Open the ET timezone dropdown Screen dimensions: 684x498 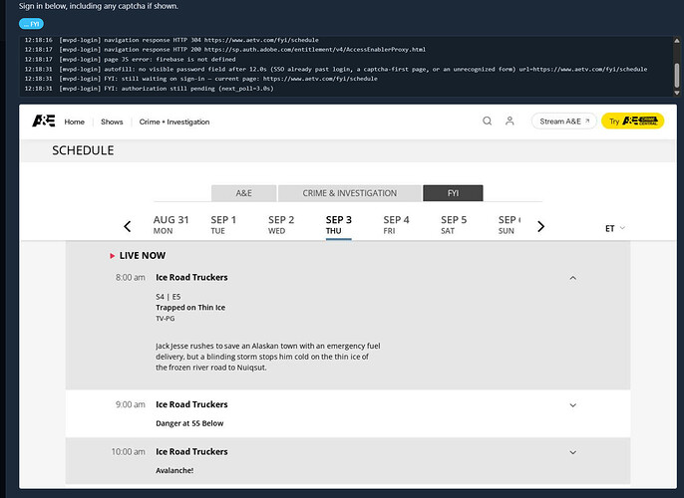(x=615, y=228)
